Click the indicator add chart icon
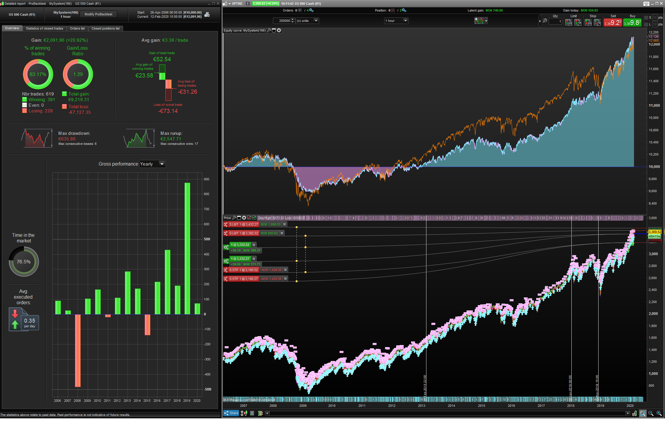 (479, 21)
